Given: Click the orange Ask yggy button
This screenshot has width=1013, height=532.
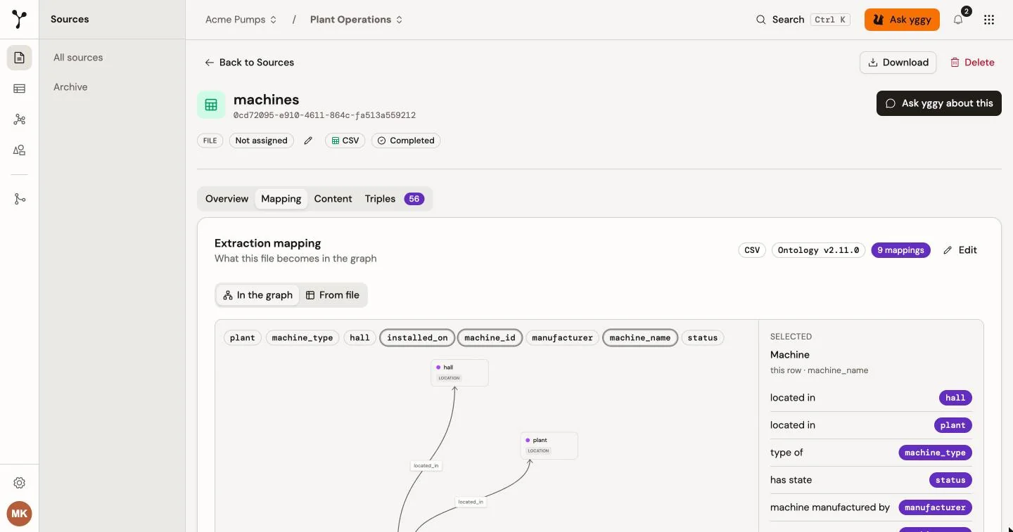Looking at the screenshot, I should click(902, 20).
